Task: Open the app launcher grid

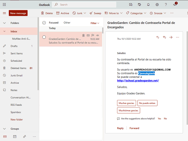Action: [x=4, y=5]
